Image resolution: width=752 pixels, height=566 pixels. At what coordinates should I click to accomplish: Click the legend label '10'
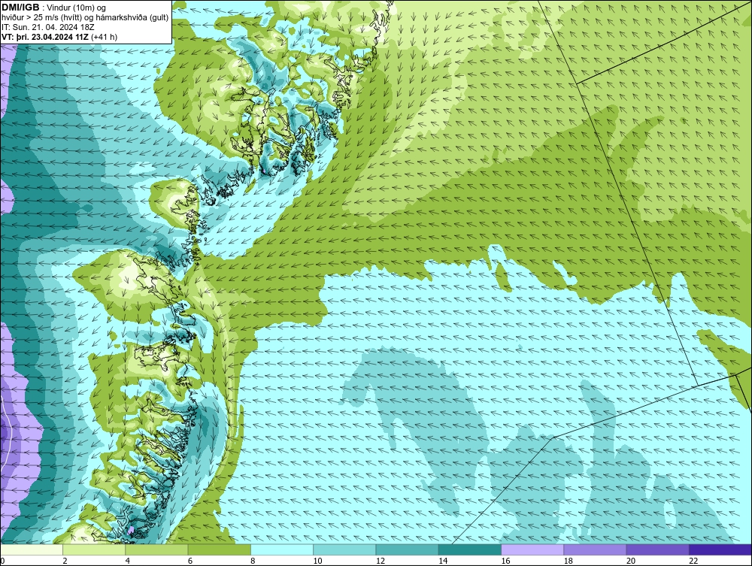pos(317,561)
